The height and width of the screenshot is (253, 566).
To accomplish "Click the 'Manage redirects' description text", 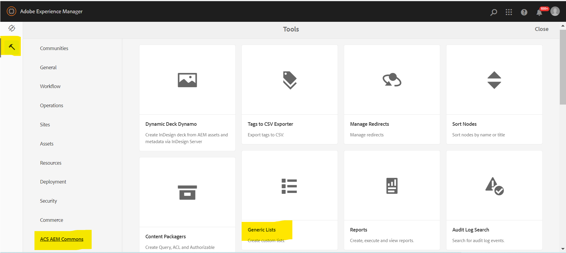I will [367, 135].
